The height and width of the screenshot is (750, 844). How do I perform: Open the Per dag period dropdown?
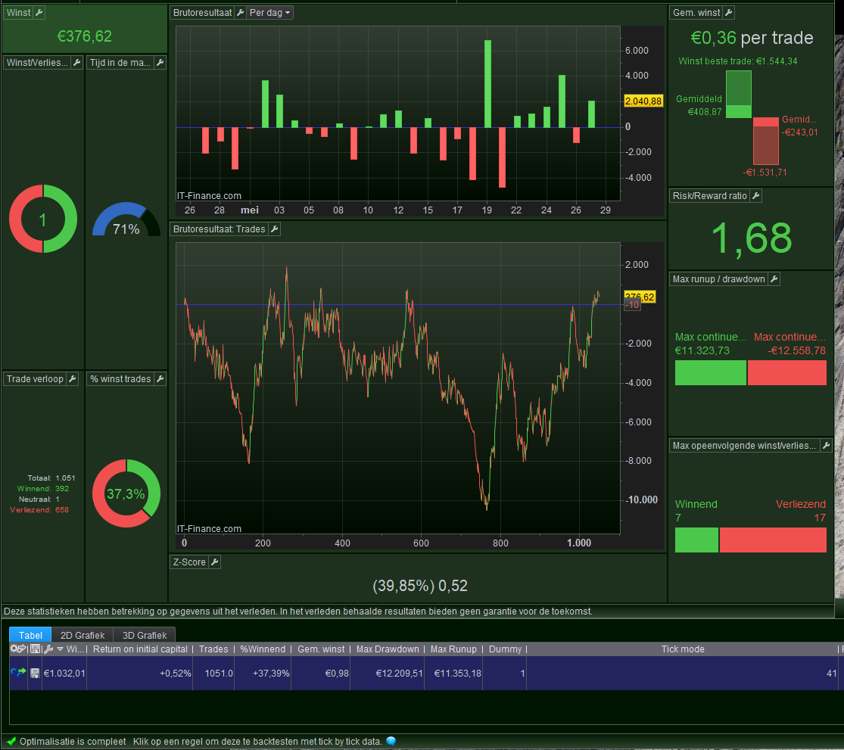click(269, 12)
